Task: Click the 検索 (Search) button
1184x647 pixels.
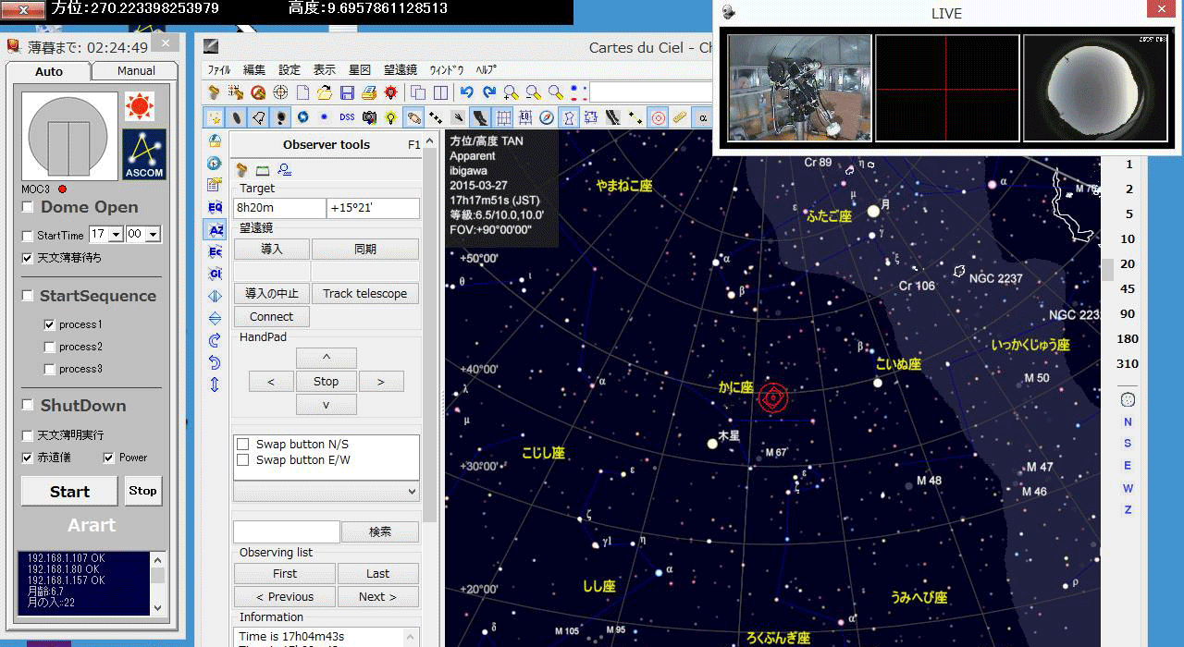Action: pos(380,531)
